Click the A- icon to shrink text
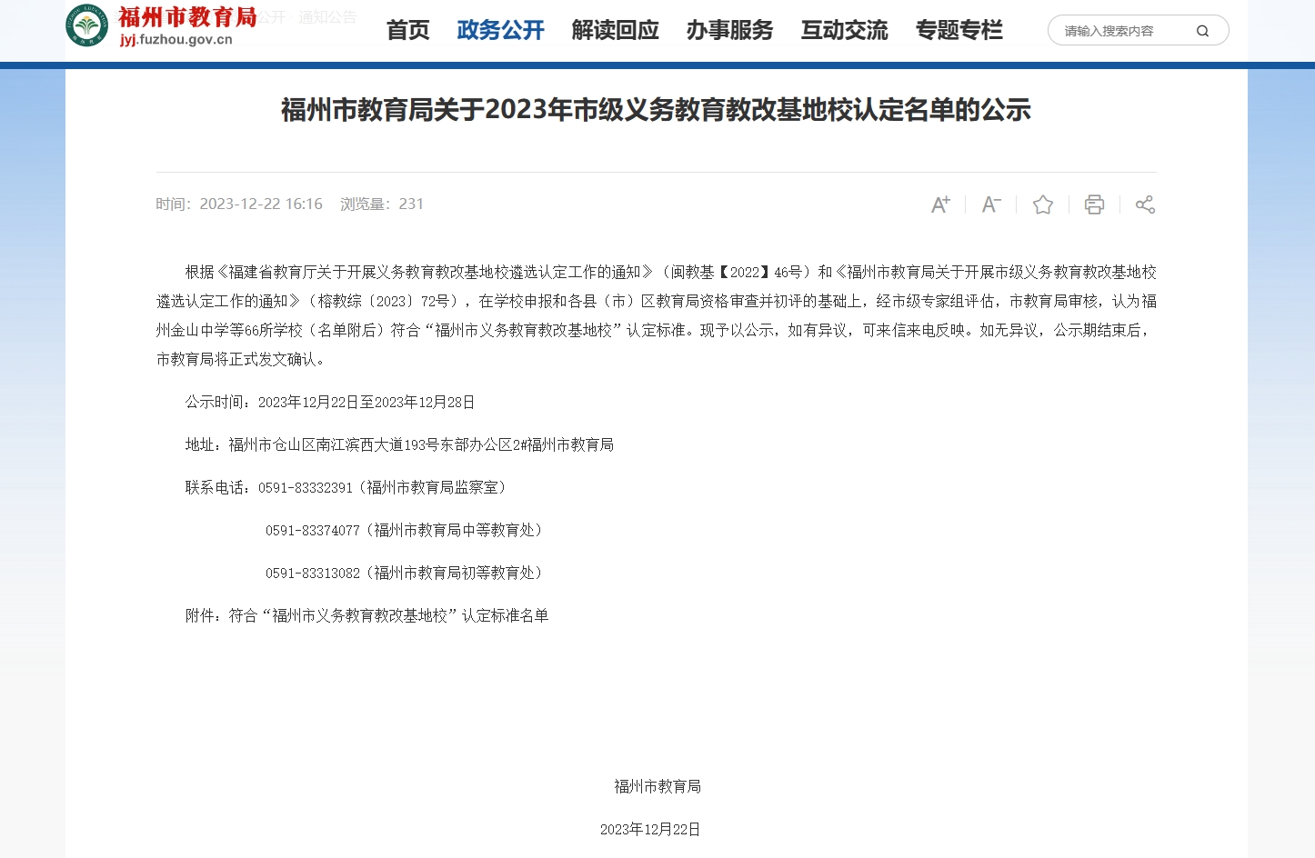This screenshot has height=858, width=1315. [990, 205]
